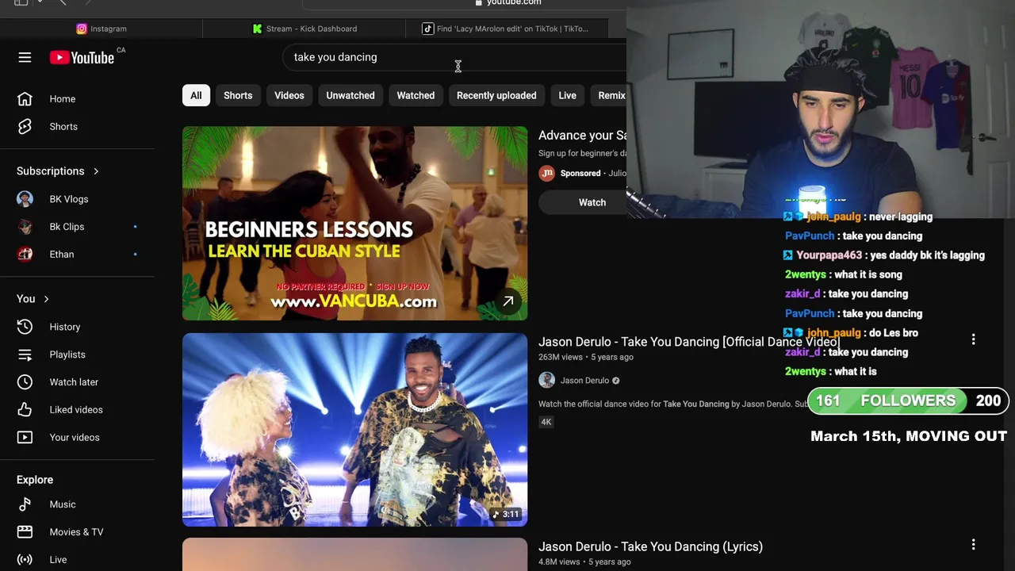Open the YouTube hamburger guide menu

[25, 57]
